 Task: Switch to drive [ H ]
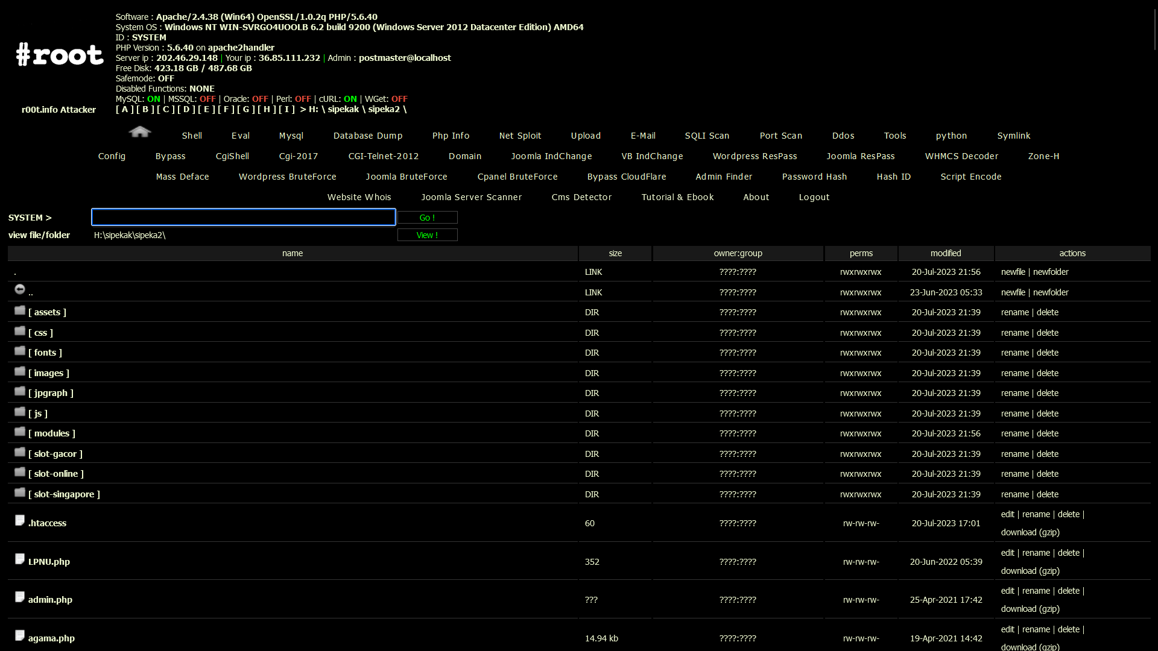point(267,109)
